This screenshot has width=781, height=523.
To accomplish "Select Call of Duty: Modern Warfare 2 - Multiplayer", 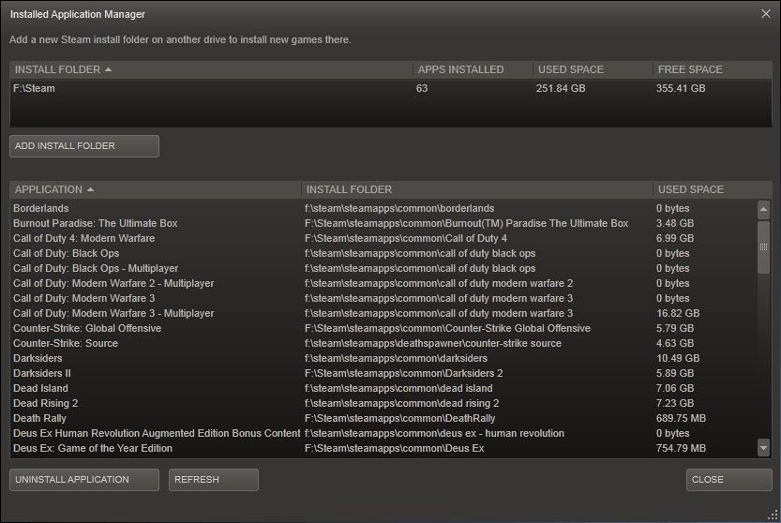I will (383, 283).
